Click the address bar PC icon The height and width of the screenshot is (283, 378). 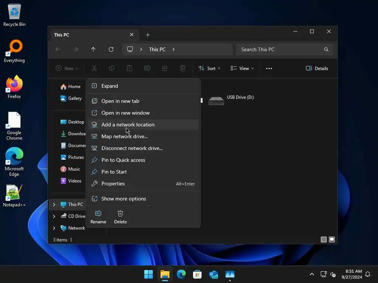point(130,49)
